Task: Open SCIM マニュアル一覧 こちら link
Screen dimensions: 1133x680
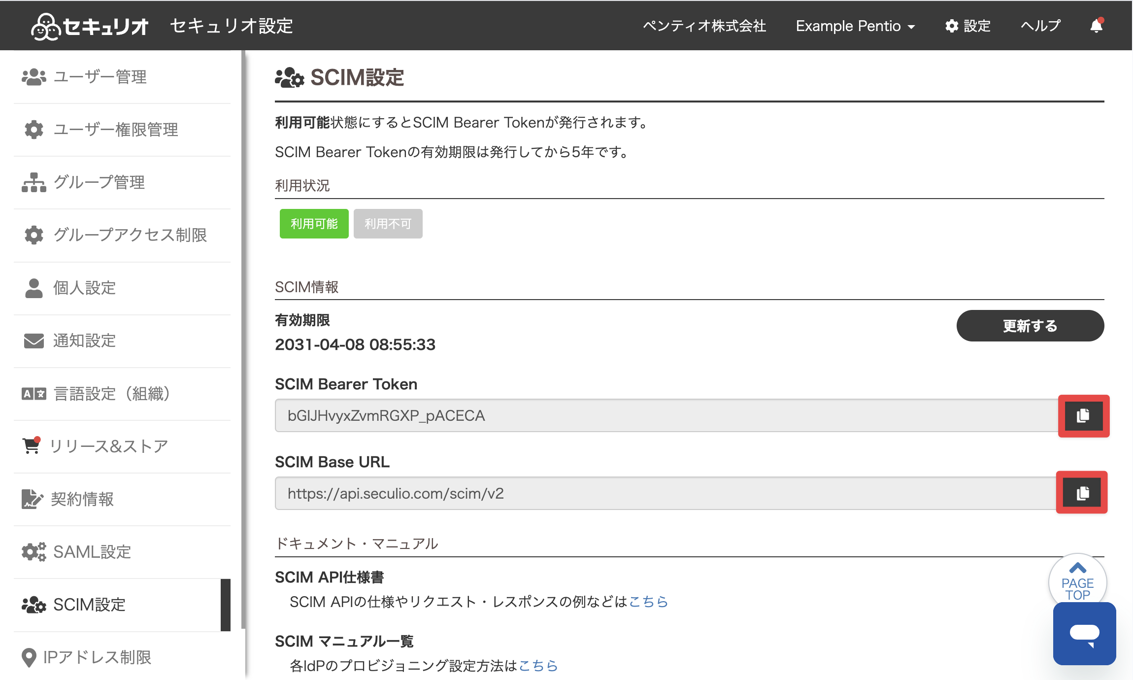Action: click(x=538, y=666)
